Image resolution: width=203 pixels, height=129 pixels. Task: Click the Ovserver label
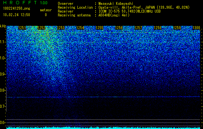[66, 4]
